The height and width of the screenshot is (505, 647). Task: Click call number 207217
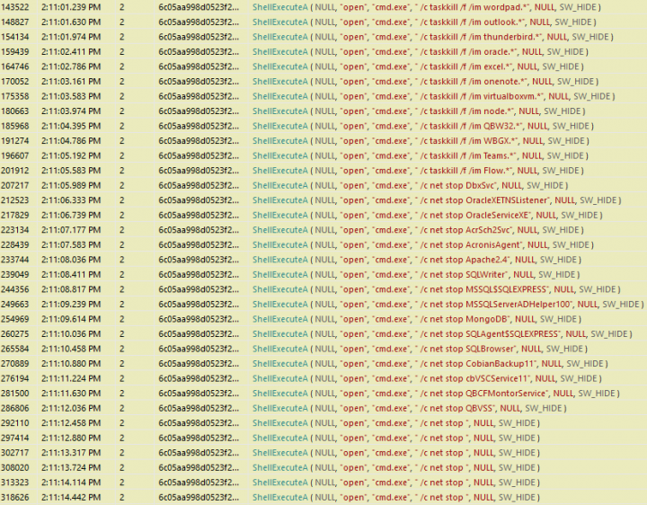tap(15, 185)
